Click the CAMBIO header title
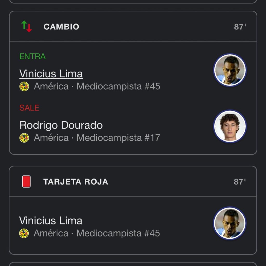266x266 pixels. (62, 26)
